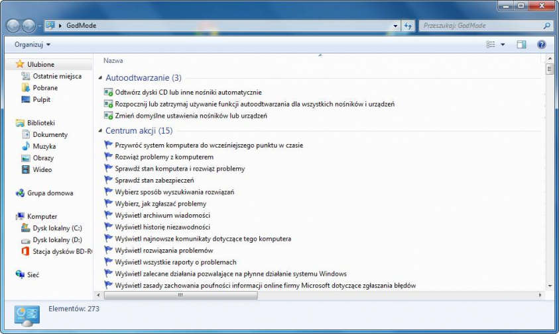
Task: Click the Back navigation arrow button
Action: click(13, 26)
